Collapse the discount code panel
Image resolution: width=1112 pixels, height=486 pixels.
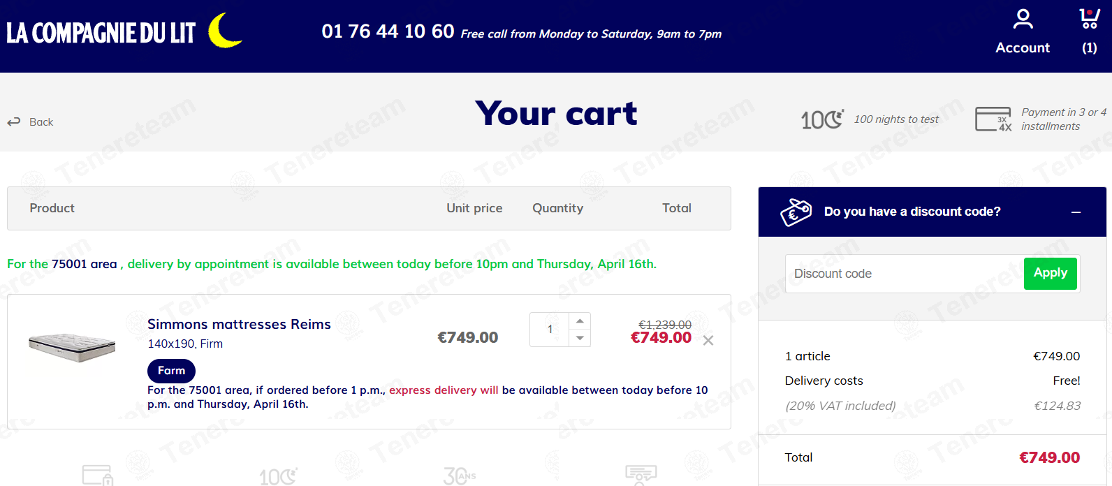[1076, 212]
